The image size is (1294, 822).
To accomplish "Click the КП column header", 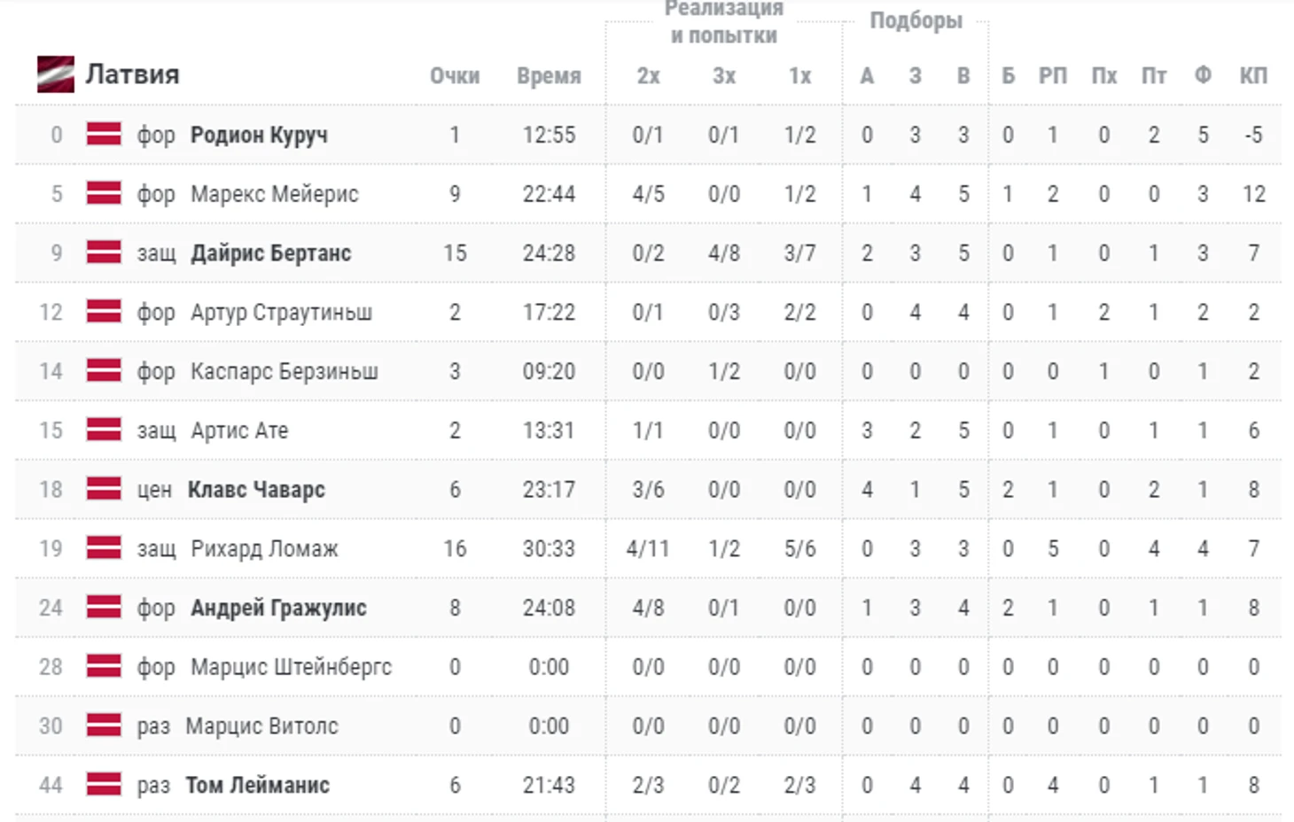I will [x=1253, y=76].
